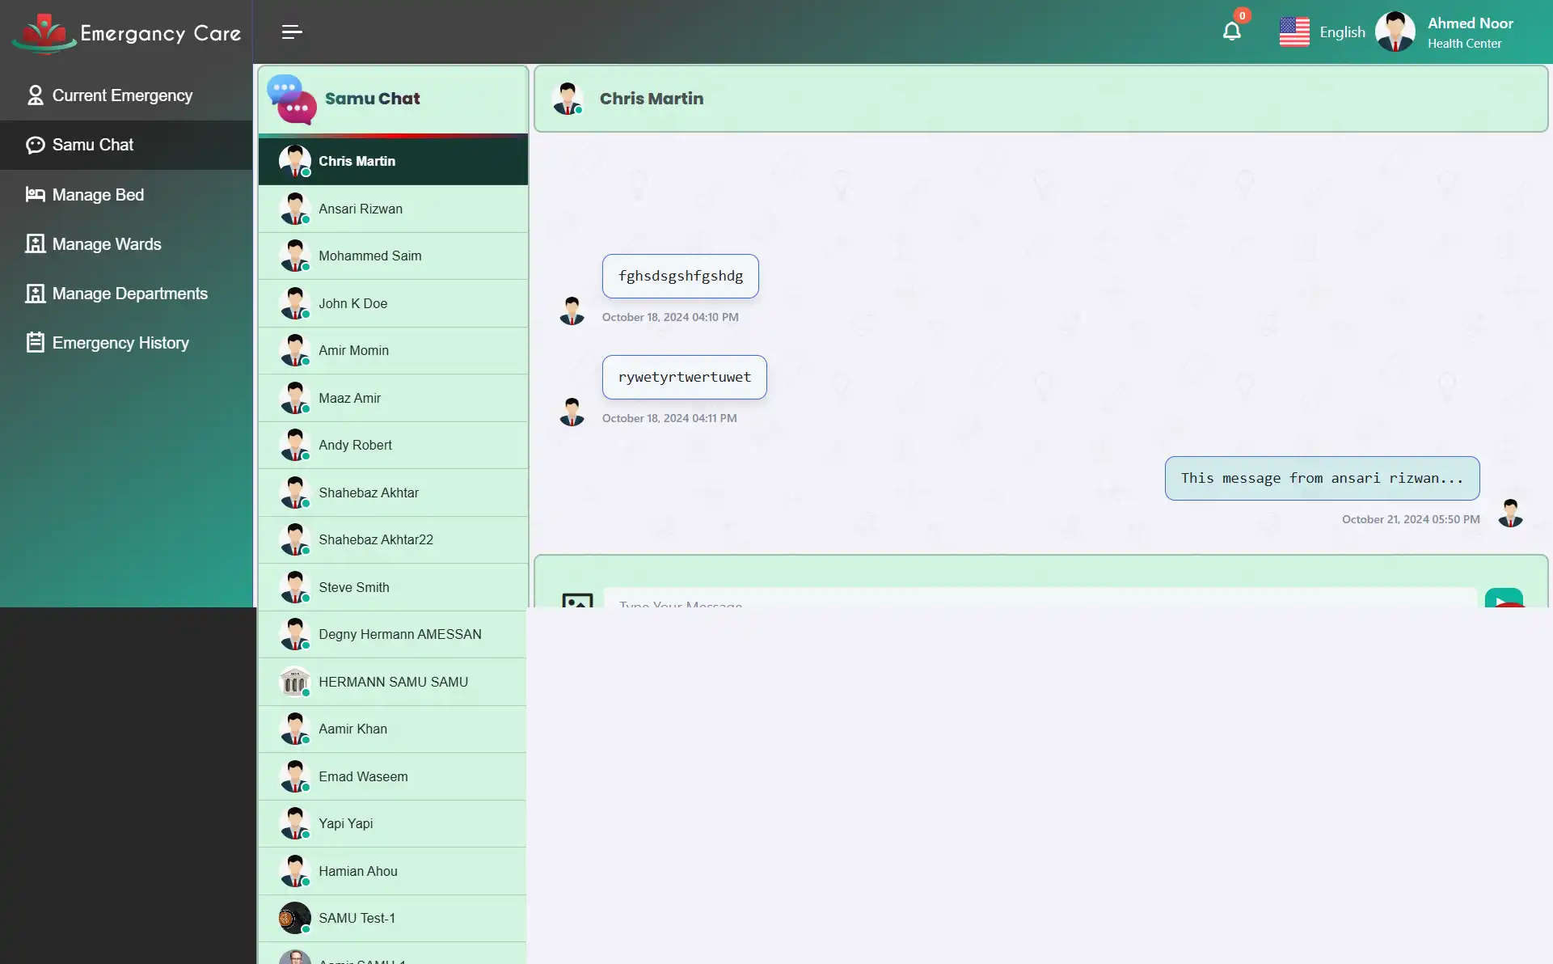Image resolution: width=1553 pixels, height=964 pixels.
Task: Open chat with Ansari Rizwan
Action: click(x=392, y=209)
